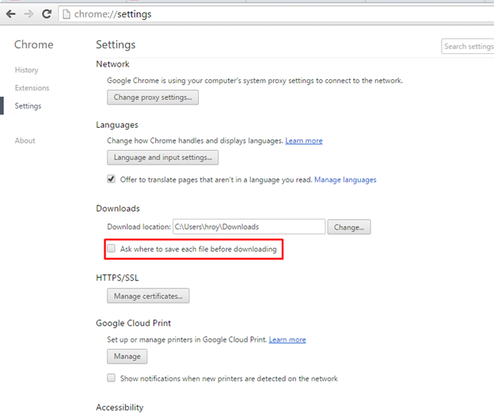
Task: Click the browser back arrow
Action: point(10,14)
